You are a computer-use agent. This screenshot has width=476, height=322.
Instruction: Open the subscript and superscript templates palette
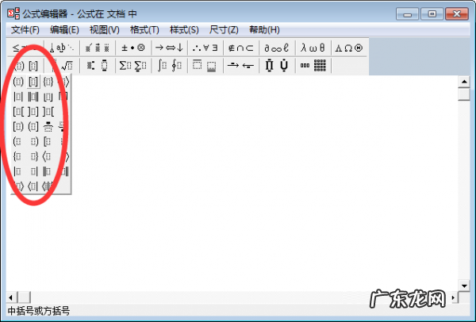(x=98, y=66)
